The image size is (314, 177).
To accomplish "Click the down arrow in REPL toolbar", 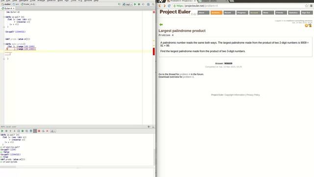I will click(14, 131).
